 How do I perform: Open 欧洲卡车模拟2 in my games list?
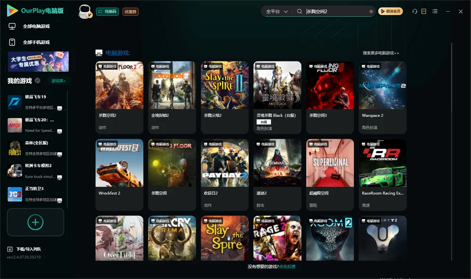click(35, 171)
